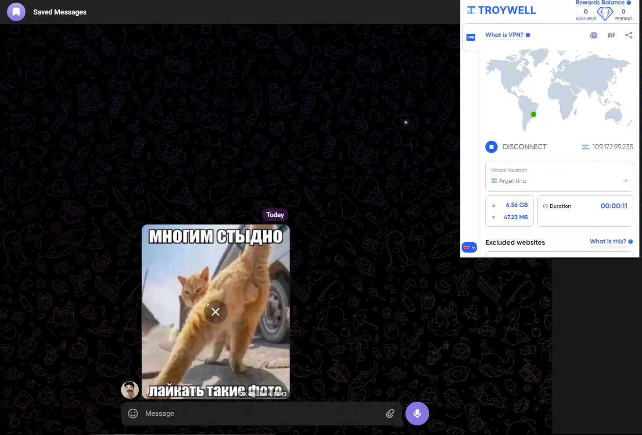Click the 6.56 GB download value
Viewport: 642px width, 435px height.
[x=517, y=205]
